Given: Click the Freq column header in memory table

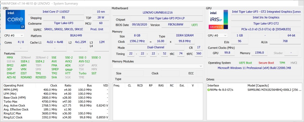Looking at the screenshot, I should click(x=117, y=86).
